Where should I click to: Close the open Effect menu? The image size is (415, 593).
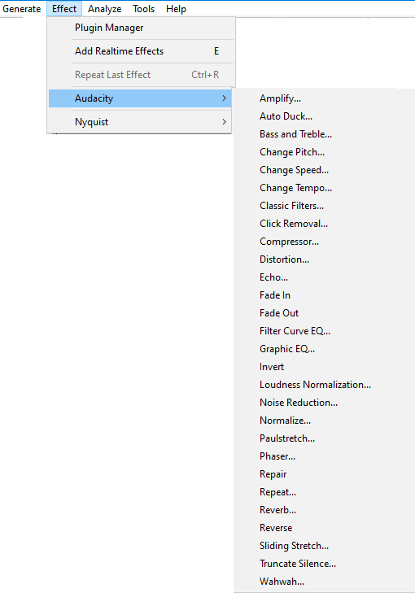[x=64, y=9]
